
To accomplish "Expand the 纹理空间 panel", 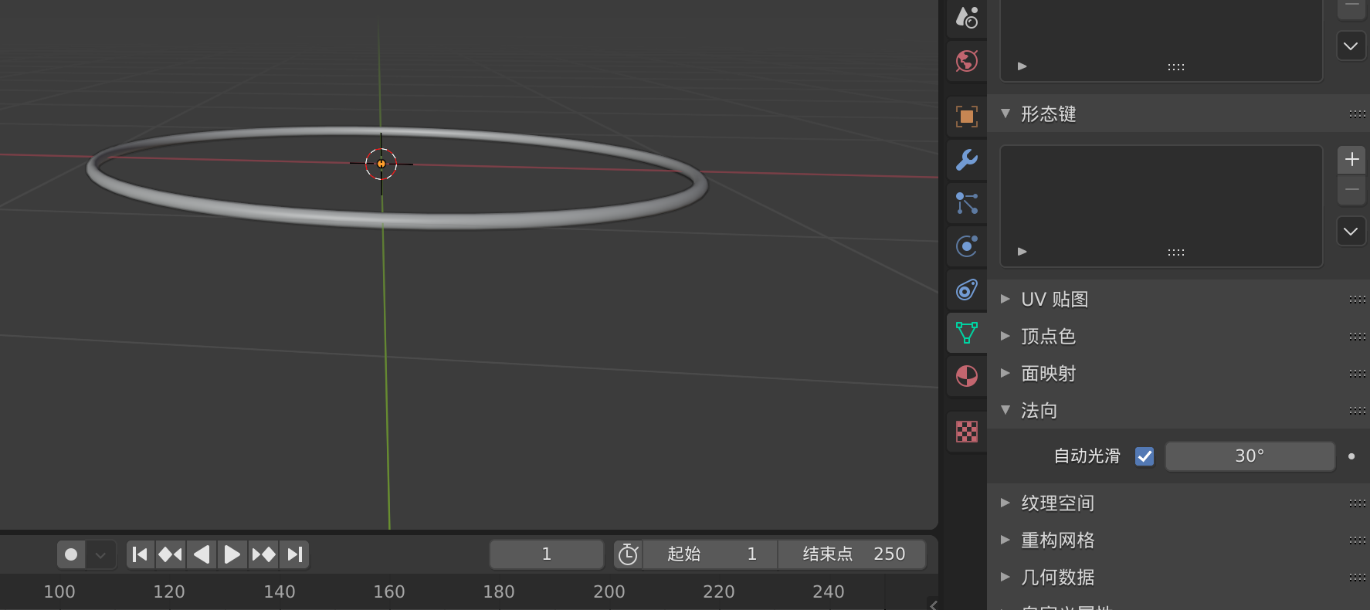I will pos(1005,503).
